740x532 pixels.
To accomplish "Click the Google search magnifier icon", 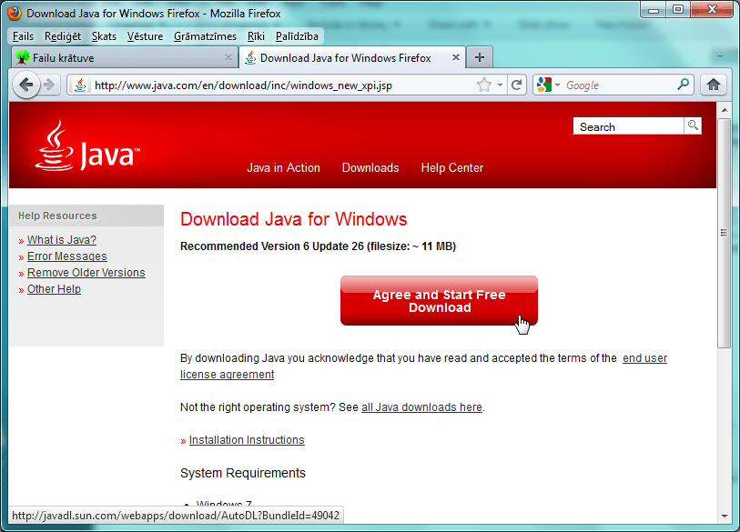I will coord(683,85).
